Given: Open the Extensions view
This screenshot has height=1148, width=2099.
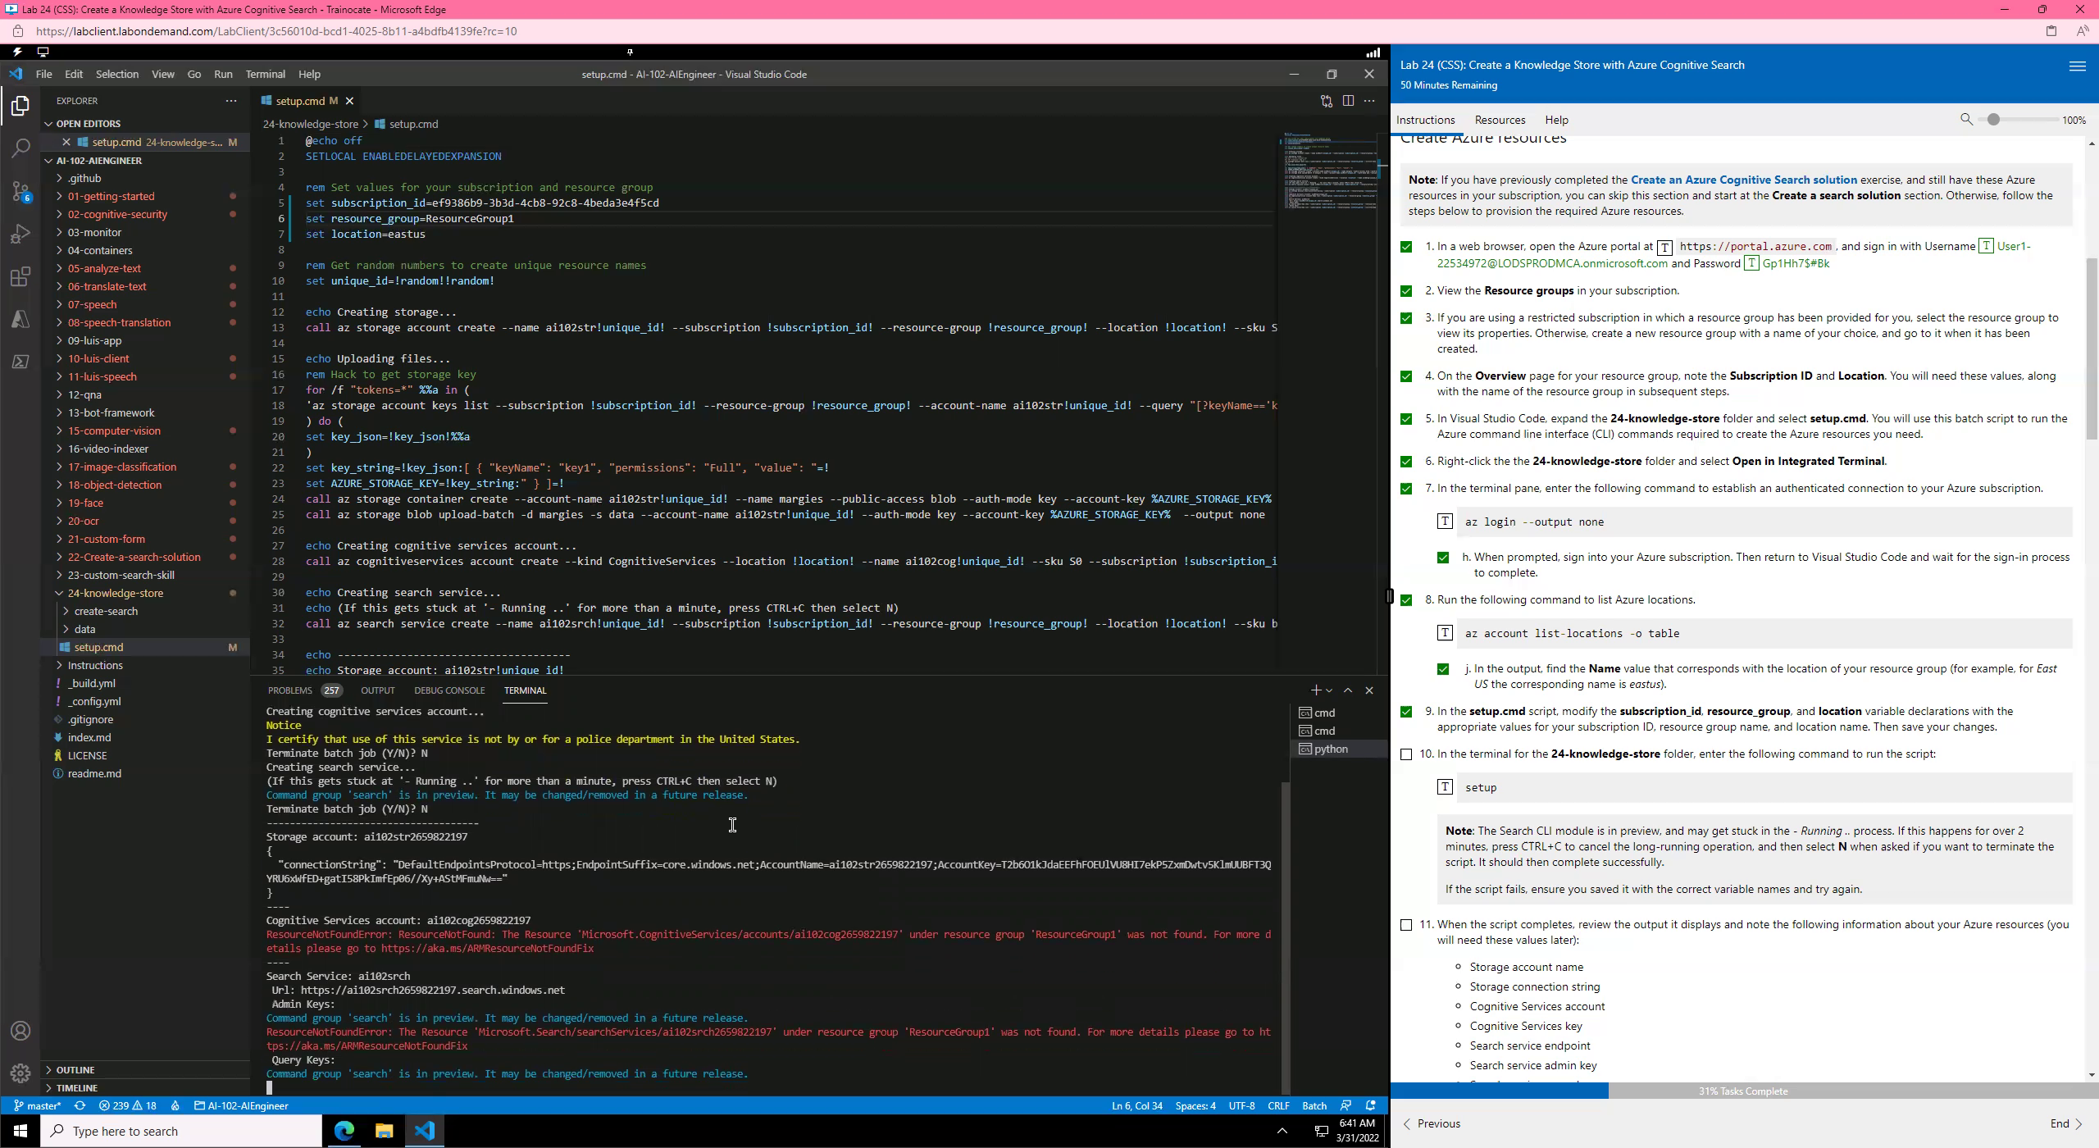Looking at the screenshot, I should point(20,277).
